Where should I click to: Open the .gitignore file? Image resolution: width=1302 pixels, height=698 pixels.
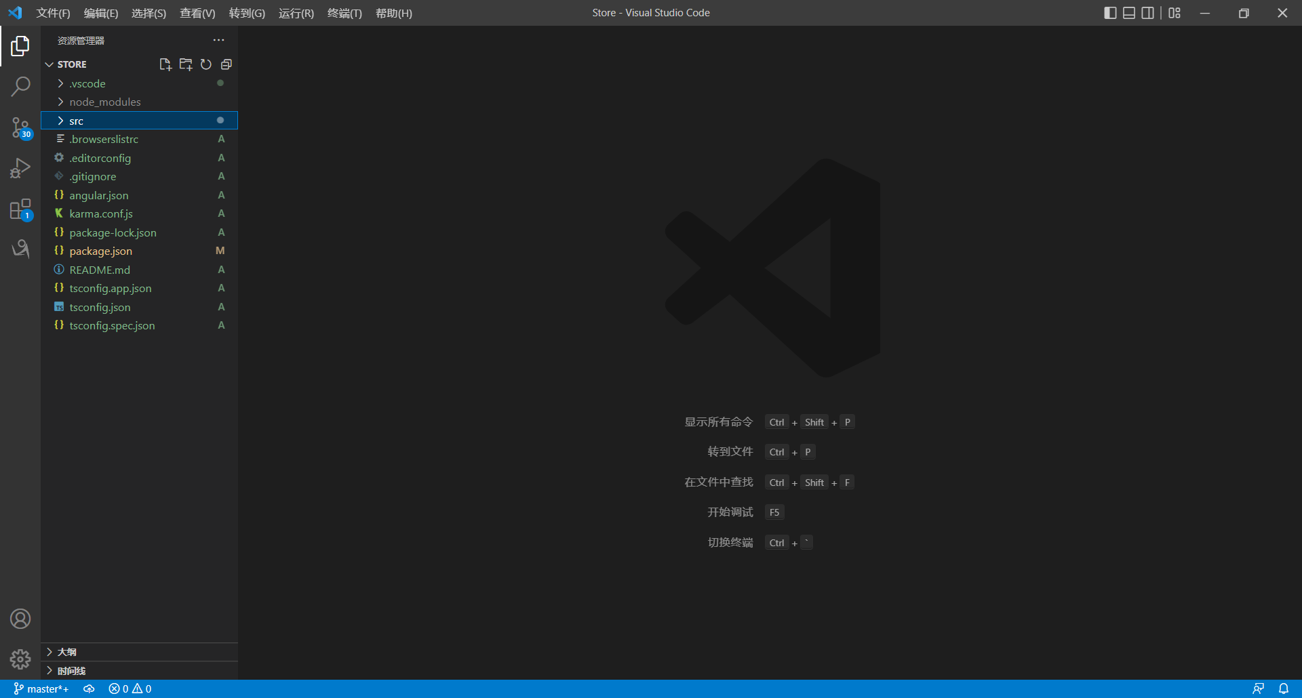pos(139,176)
